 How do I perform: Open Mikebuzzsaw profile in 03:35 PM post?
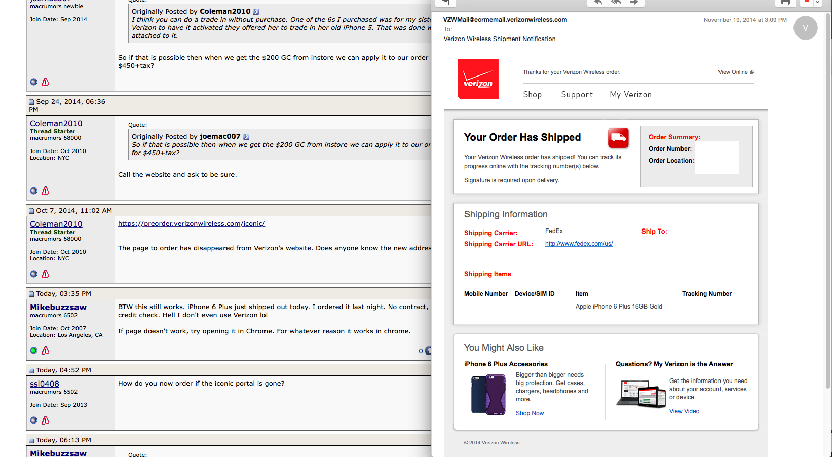click(x=58, y=307)
